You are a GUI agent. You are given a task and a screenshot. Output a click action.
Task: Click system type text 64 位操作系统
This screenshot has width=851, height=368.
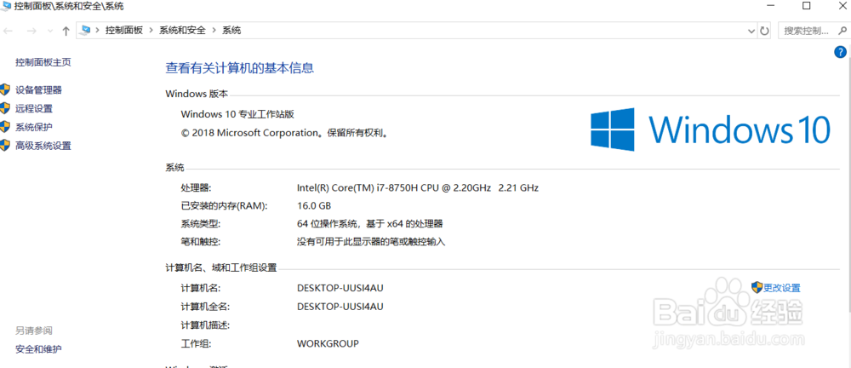pos(370,223)
